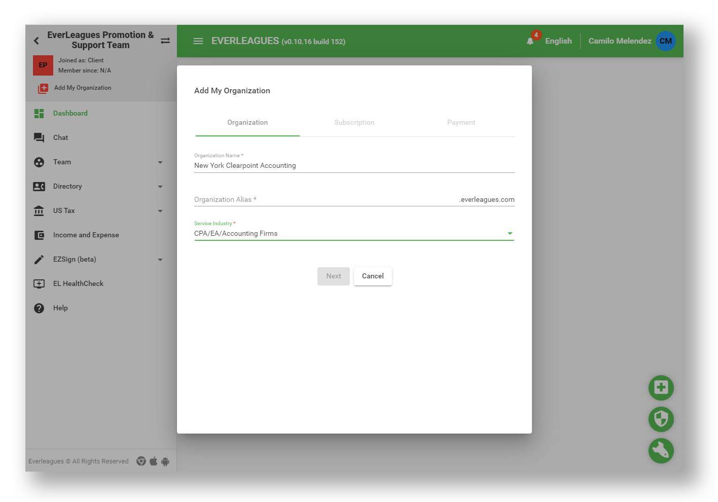
Task: Select the Subscription tab
Action: coord(354,123)
